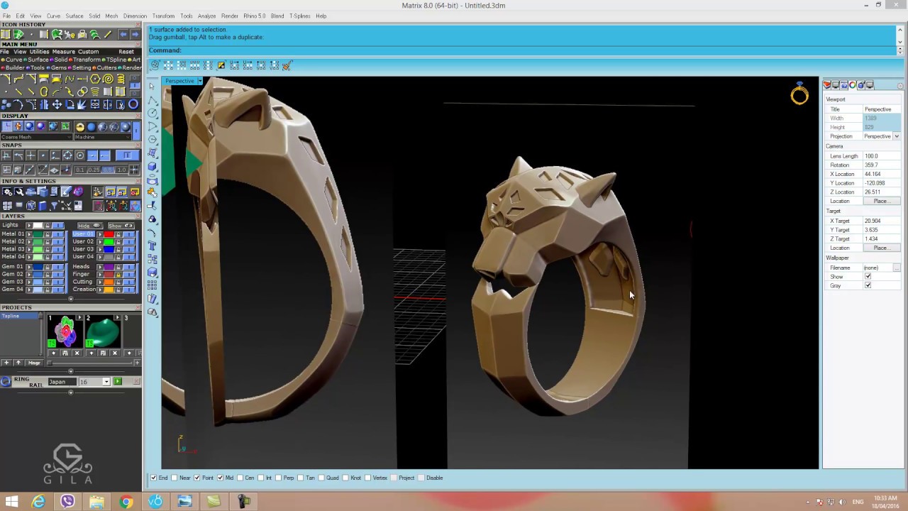Click the red color swatch of User 01 layer
The height and width of the screenshot is (511, 908).
click(x=109, y=233)
